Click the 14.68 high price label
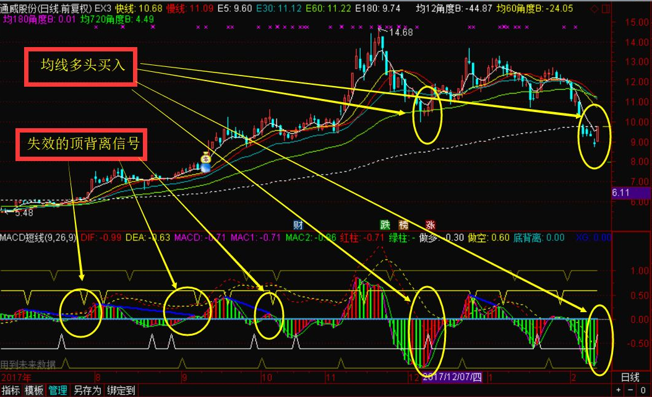The width and height of the screenshot is (652, 397). click(401, 32)
